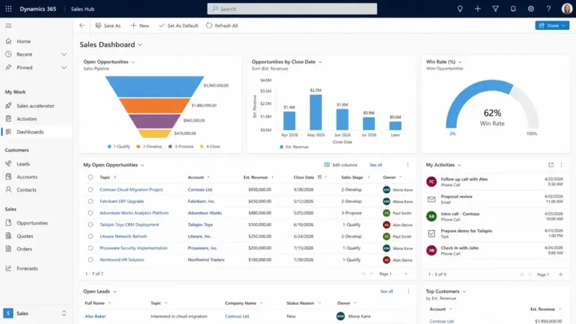Open the app launcher waffle icon
This screenshot has width=576, height=324.
click(8, 9)
